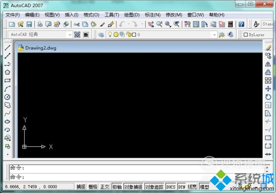The width and height of the screenshot is (276, 193).
Task: Open the 标注(N) menu
Action: [153, 15]
